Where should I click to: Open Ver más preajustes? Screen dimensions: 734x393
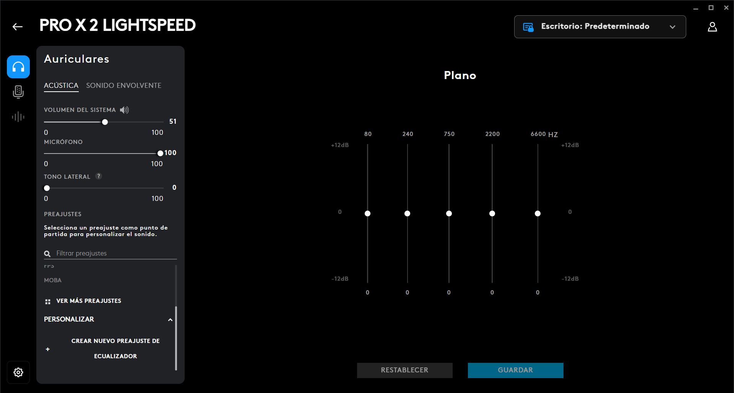tap(89, 301)
